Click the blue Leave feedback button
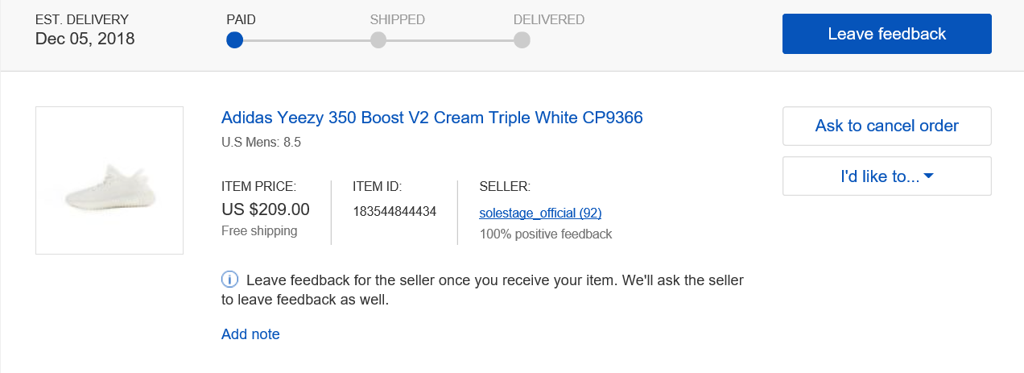 886,34
